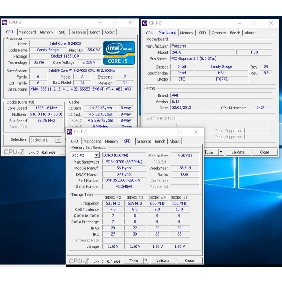Click the Code Name value Sandy Bridge
This screenshot has width=282, height=282.
[x=48, y=50]
